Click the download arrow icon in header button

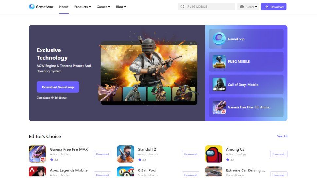[x=267, y=7]
